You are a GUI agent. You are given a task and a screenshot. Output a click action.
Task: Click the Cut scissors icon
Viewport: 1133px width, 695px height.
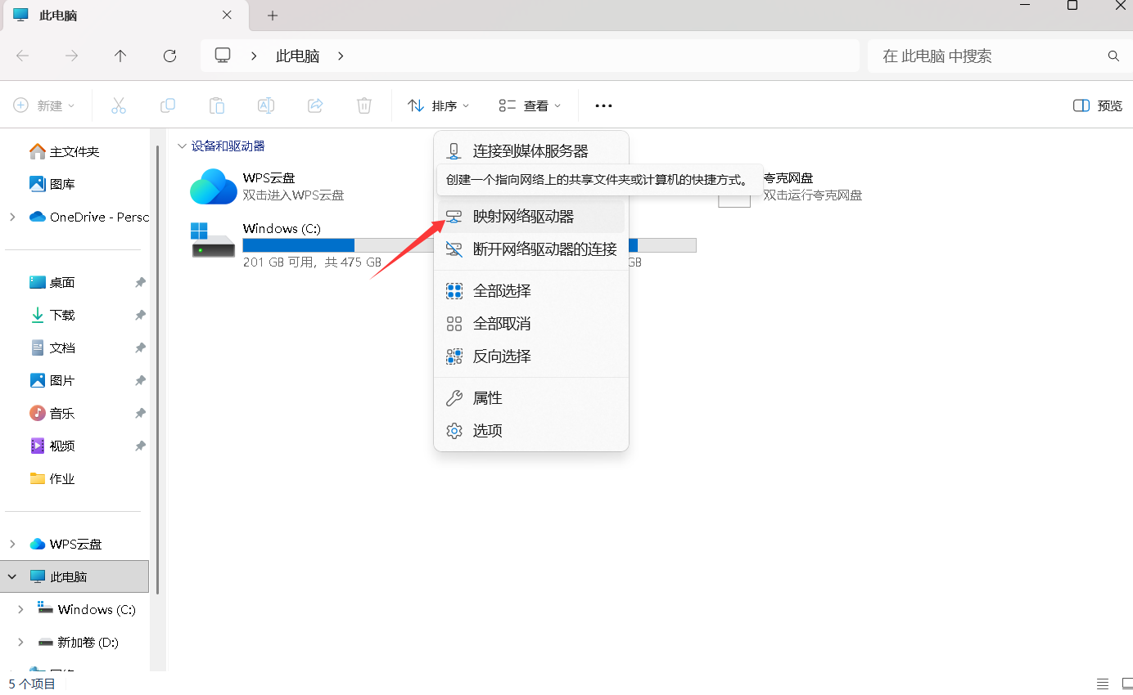pyautogui.click(x=119, y=105)
